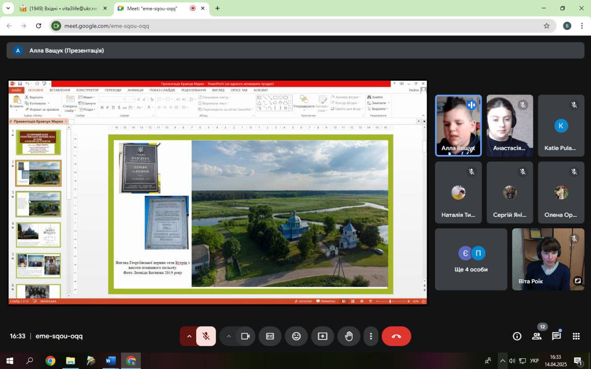
Task: Unmute the microphone
Action: click(206, 336)
